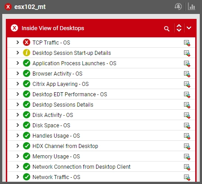Viewport: 202px width, 184px height.
Task: Open diagnosis icon for Browser Activity - OS
Action: point(187,74)
